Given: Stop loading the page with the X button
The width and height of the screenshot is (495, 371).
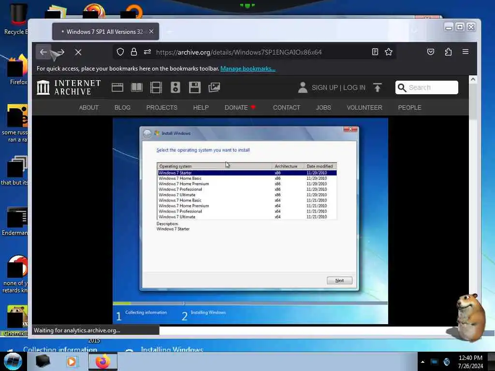Looking at the screenshot, I should click(78, 52).
